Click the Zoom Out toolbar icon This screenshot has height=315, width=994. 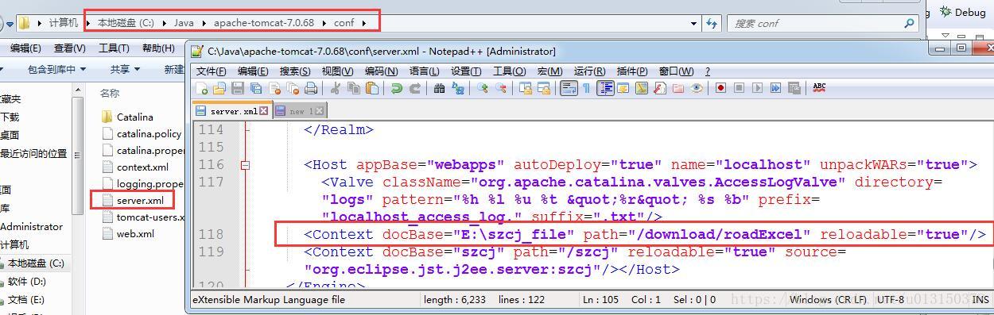point(501,88)
